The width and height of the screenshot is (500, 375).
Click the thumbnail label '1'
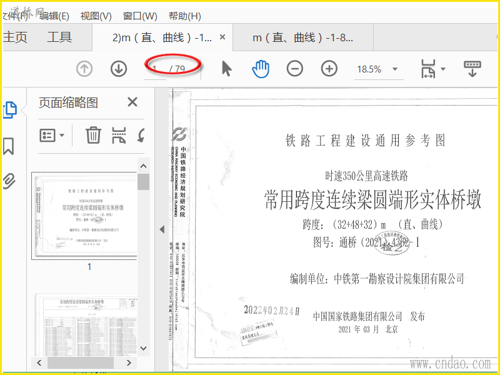[89, 267]
